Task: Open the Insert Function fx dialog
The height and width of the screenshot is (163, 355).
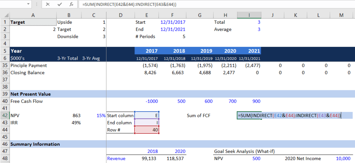Action: pyautogui.click(x=71, y=5)
